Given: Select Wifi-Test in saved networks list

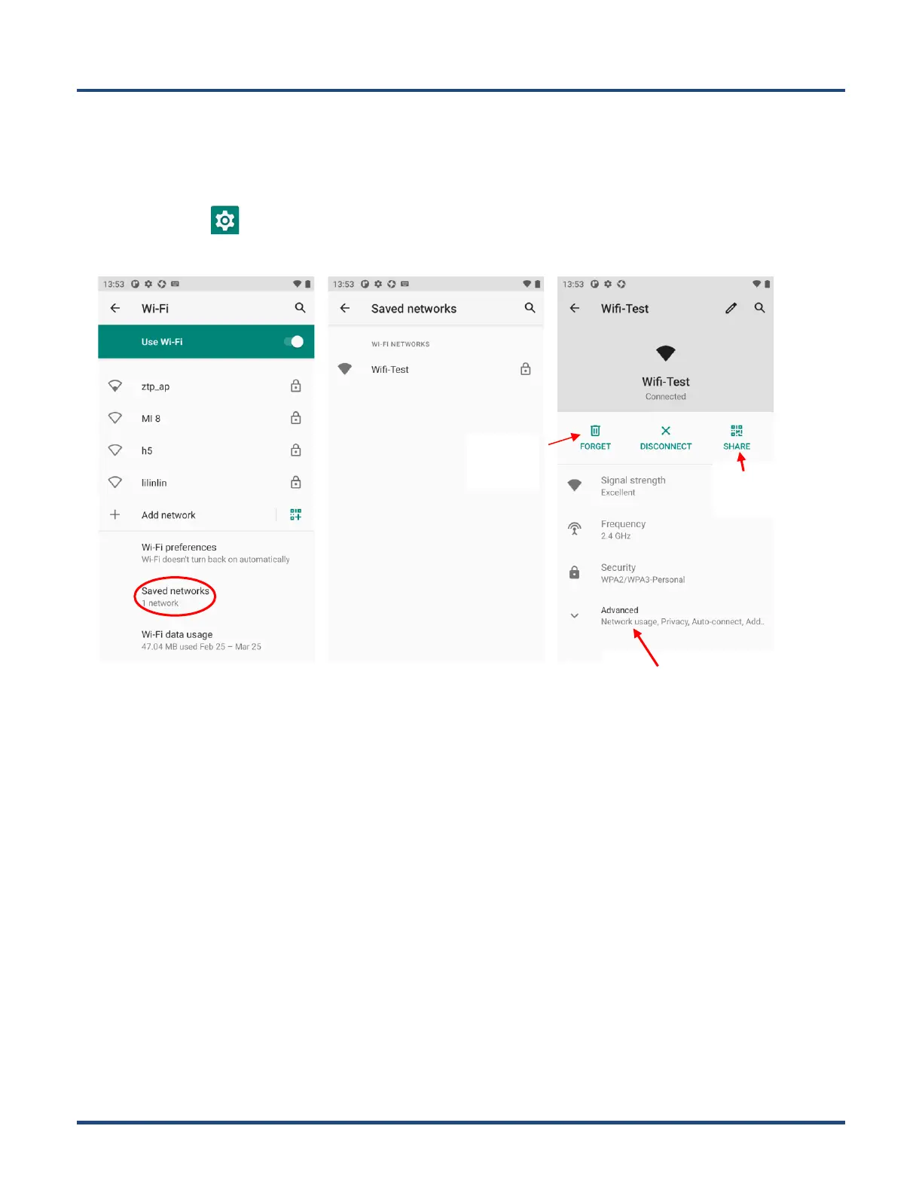Looking at the screenshot, I should (x=436, y=369).
